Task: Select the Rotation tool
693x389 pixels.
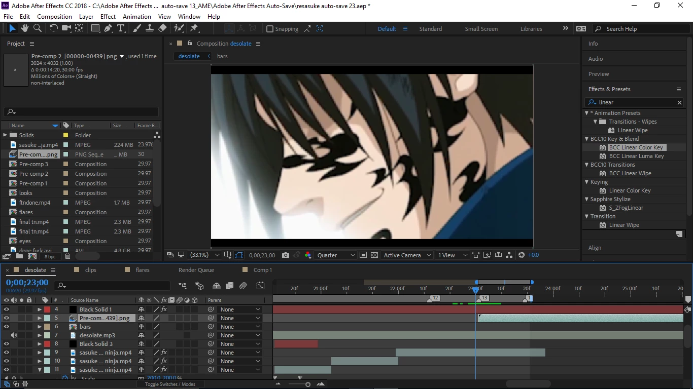Action: pos(53,28)
